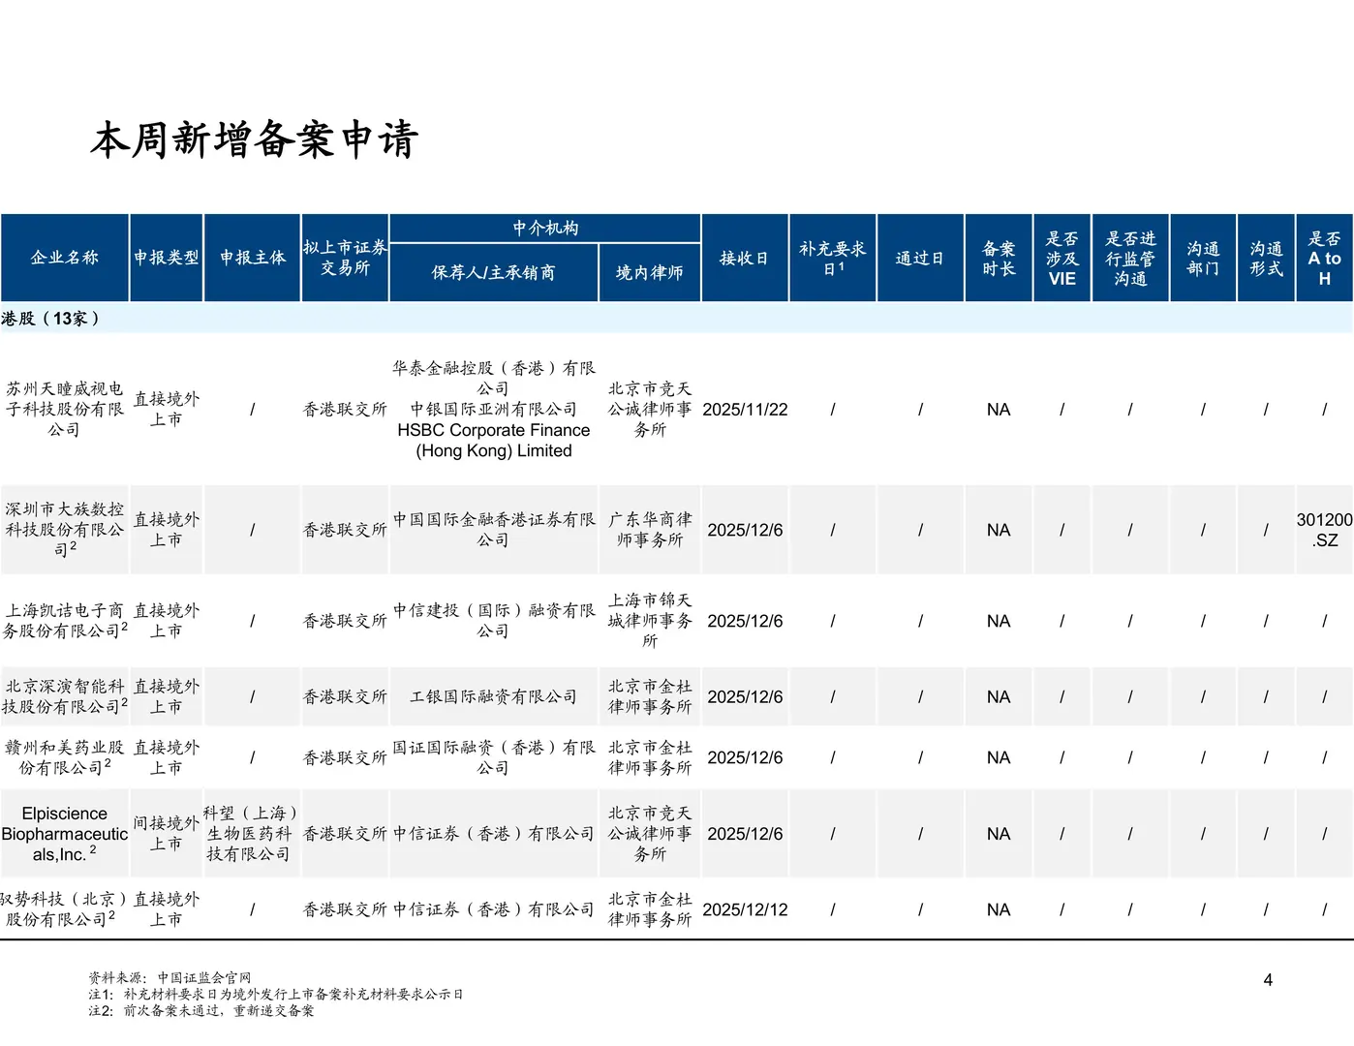Click the 301200.SZ stock code
1354x1046 pixels.
[x=1323, y=530]
